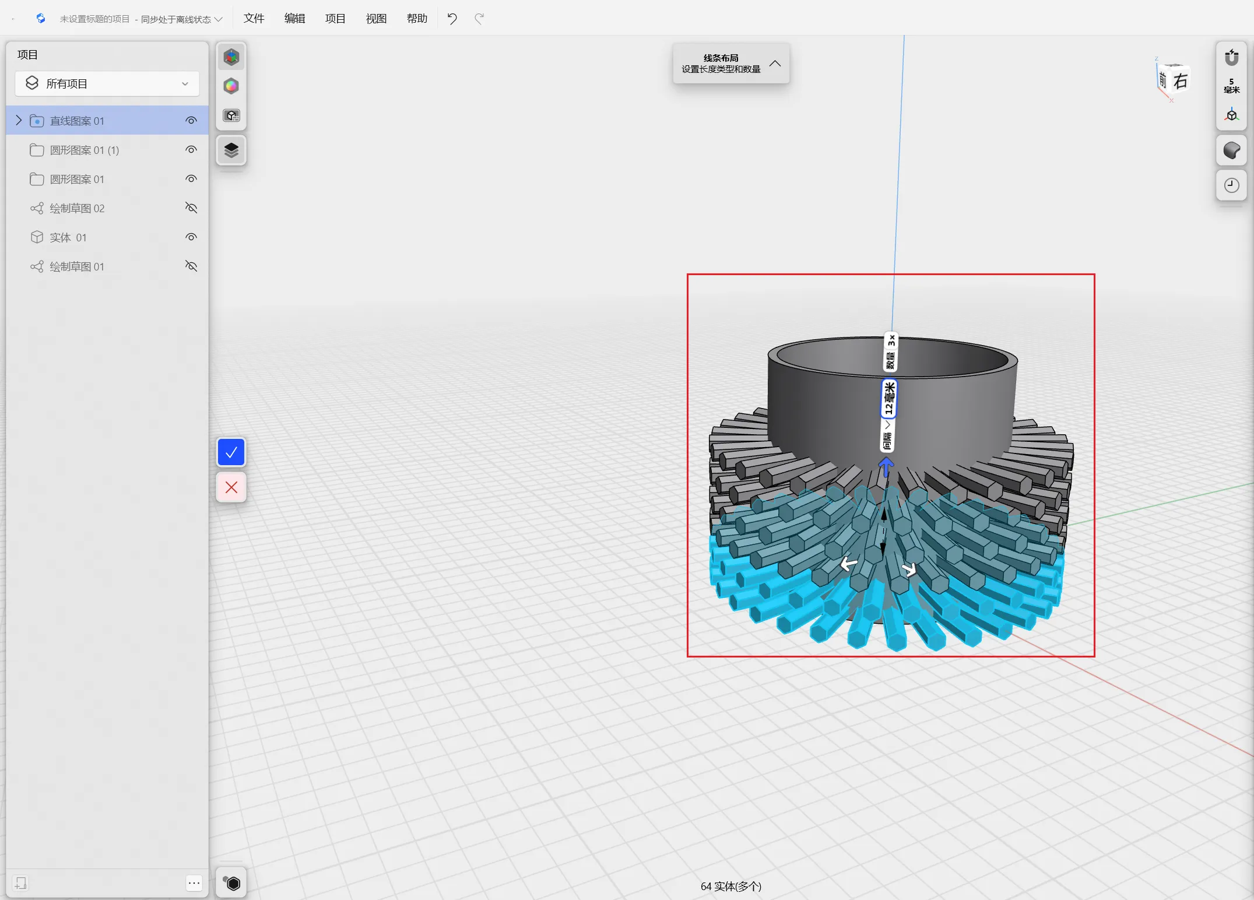The image size is (1254, 900).
Task: Open the 文件 menu
Action: tap(254, 19)
